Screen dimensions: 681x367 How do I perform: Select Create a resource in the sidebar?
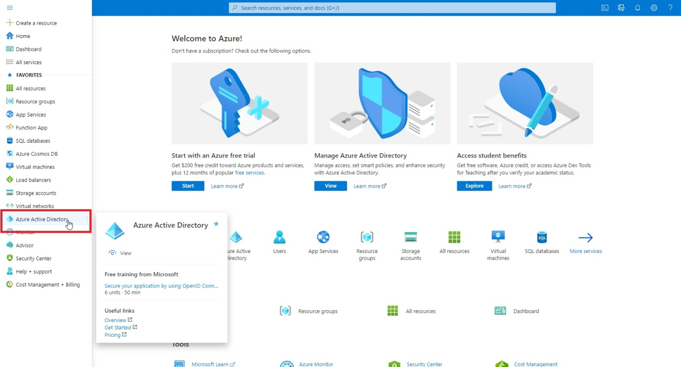pos(36,23)
